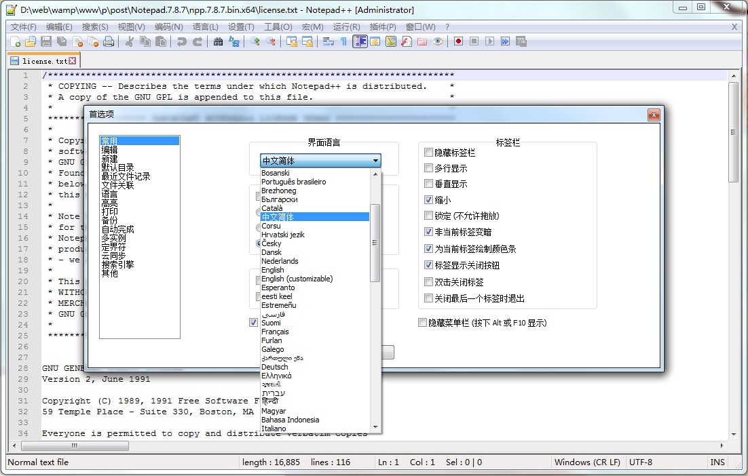Click the Replace toolbar icon
This screenshot has width=748, height=476.
(233, 42)
